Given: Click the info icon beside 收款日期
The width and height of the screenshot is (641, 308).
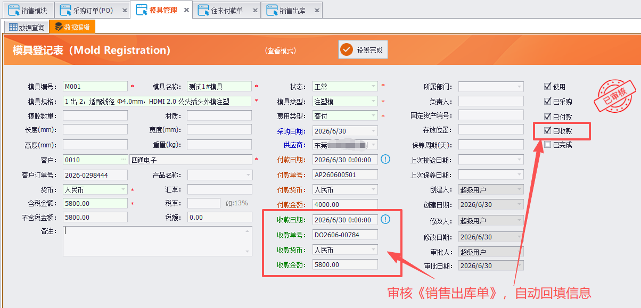Looking at the screenshot, I should (386, 219).
